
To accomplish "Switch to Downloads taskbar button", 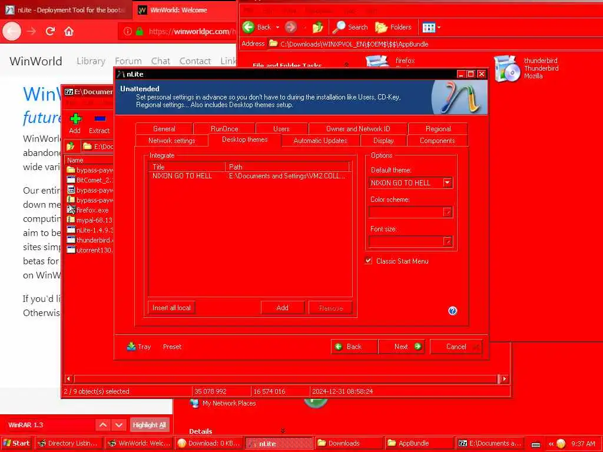I will (x=349, y=443).
